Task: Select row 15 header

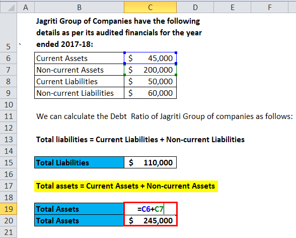Action: [x=8, y=162]
